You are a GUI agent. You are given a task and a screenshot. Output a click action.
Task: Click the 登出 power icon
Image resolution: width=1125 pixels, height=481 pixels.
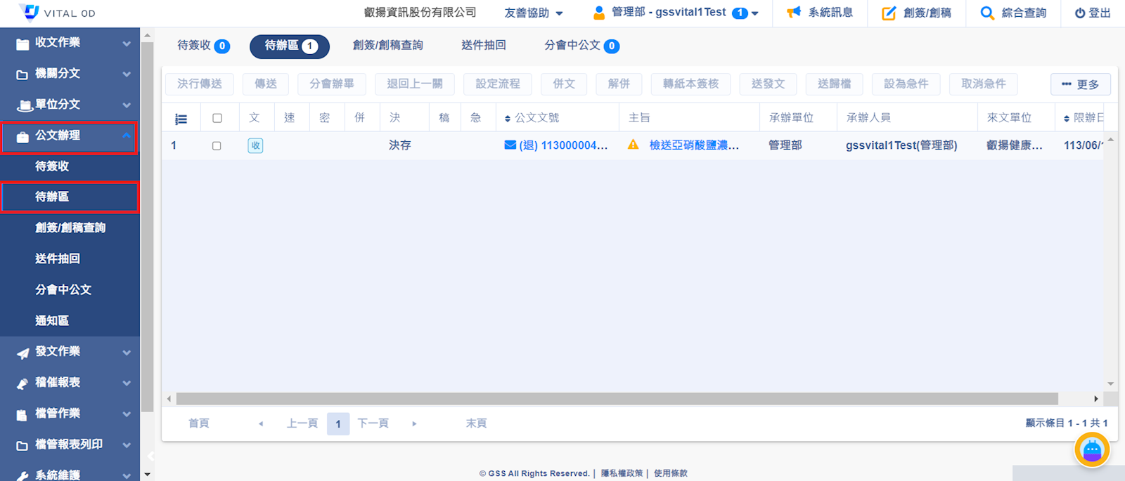click(1080, 13)
